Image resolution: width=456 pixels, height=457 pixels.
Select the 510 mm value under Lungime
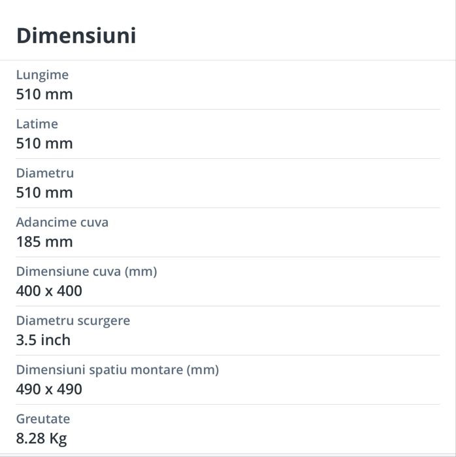44,94
